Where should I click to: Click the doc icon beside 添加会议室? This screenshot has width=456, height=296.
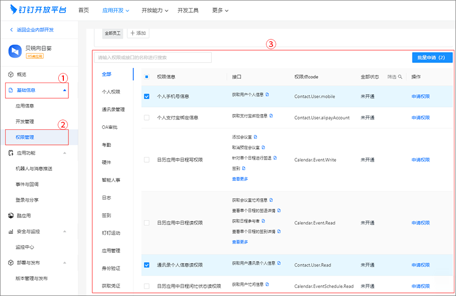[255, 137]
